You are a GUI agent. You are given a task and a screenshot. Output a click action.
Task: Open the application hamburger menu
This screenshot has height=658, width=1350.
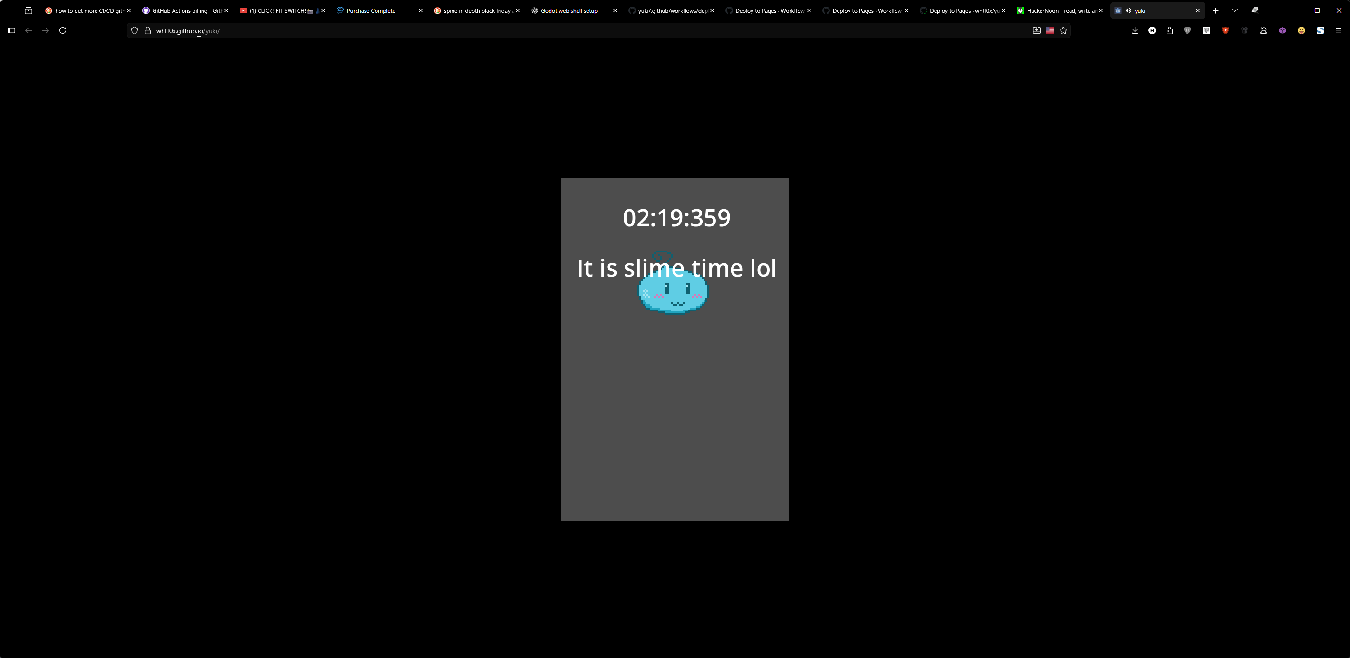point(1338,30)
